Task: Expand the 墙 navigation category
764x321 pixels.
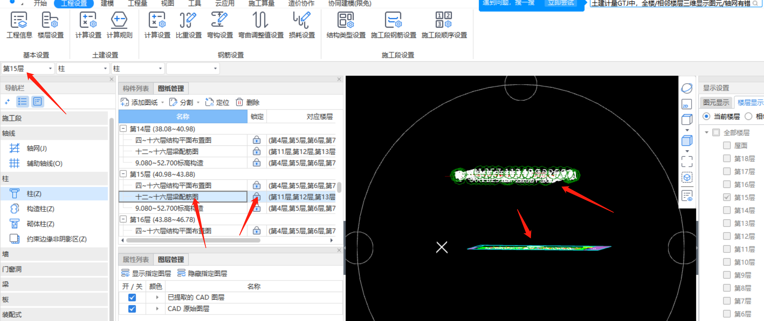Action: 54,254
